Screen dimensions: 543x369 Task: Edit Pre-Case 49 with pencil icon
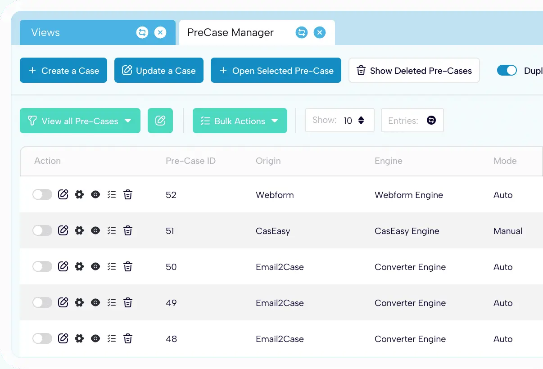pos(63,302)
